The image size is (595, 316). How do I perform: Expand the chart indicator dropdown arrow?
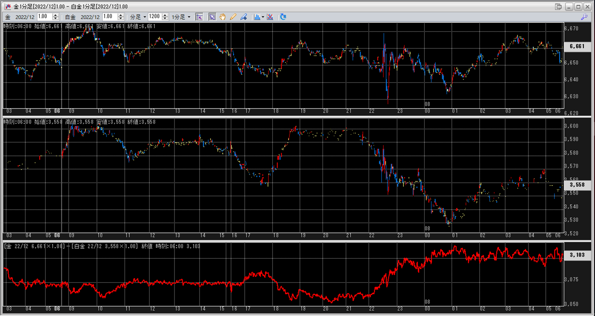(263, 17)
